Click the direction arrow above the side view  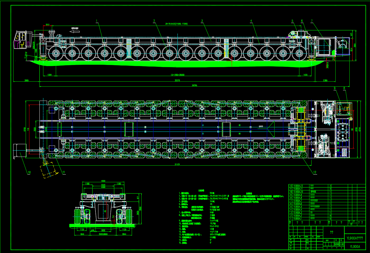pyautogui.click(x=75, y=31)
